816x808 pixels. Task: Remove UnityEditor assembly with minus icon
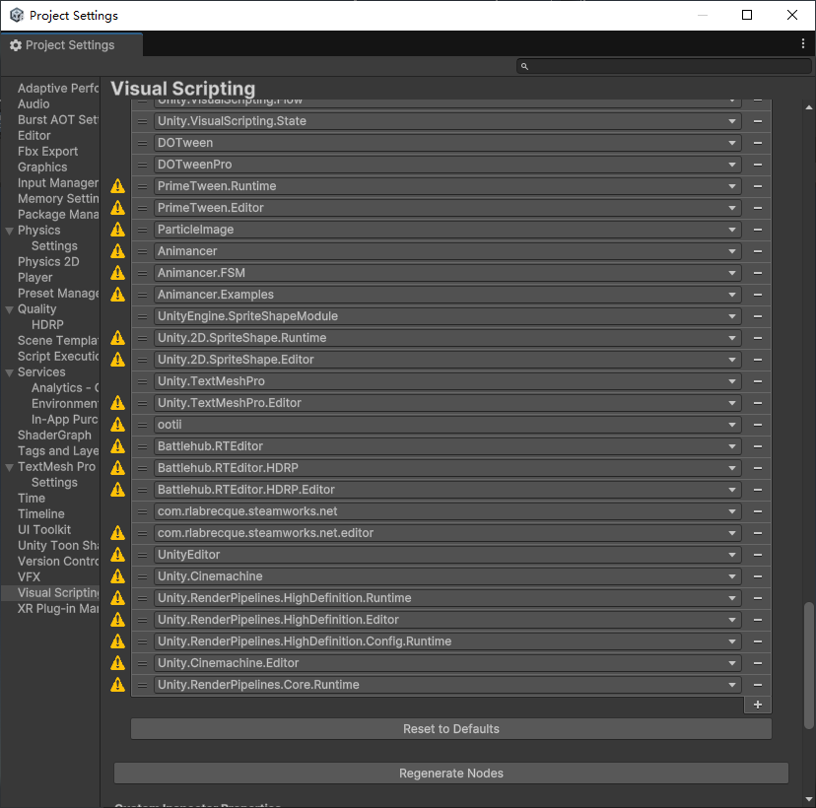click(757, 555)
